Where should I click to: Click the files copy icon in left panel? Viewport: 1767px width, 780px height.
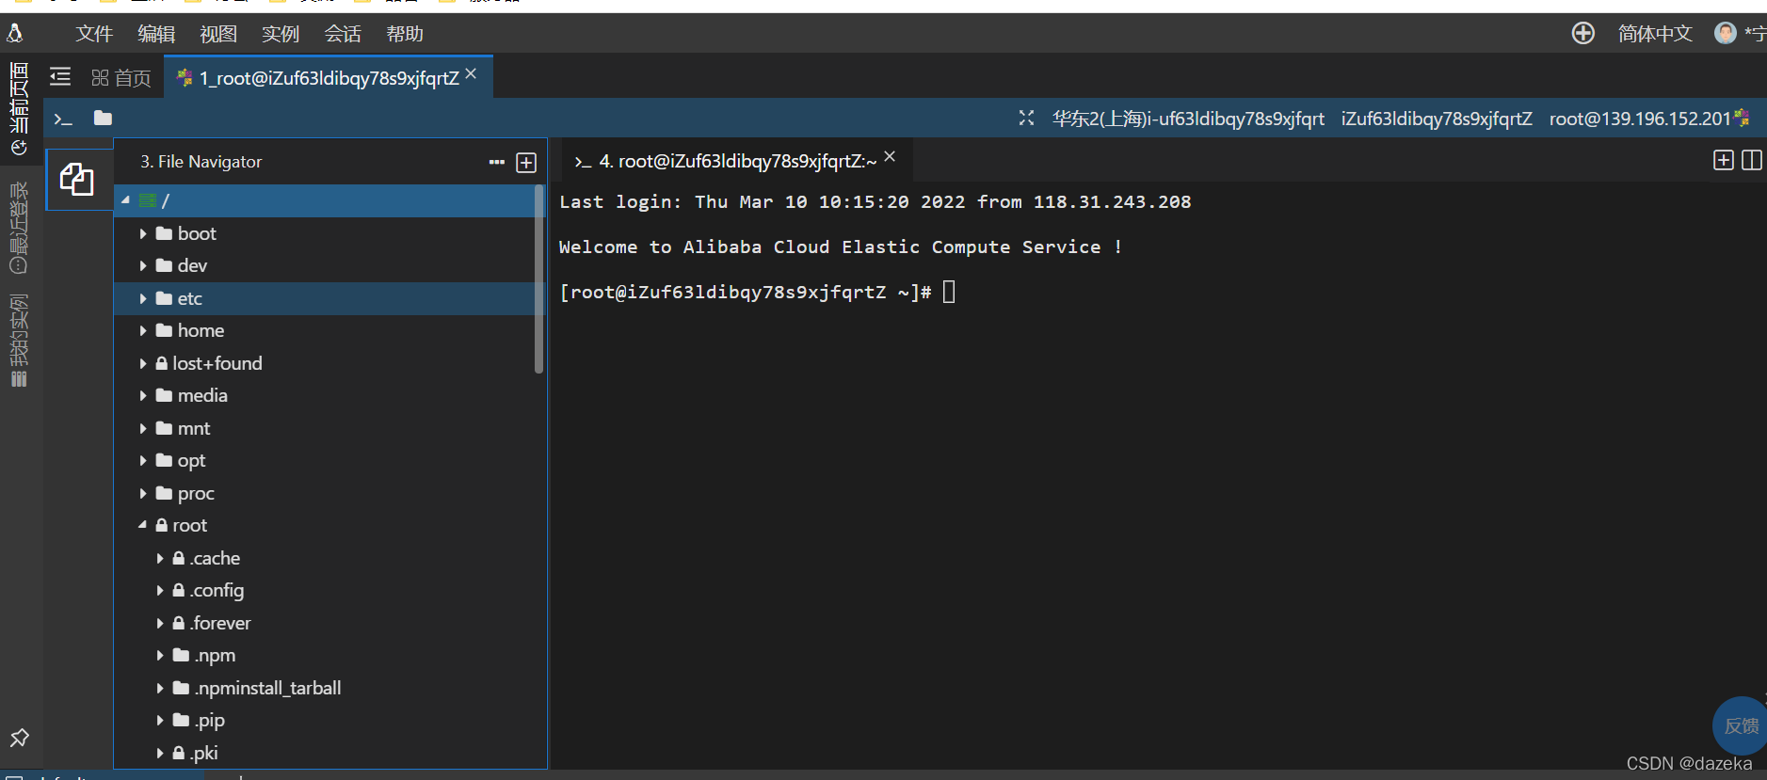(77, 179)
